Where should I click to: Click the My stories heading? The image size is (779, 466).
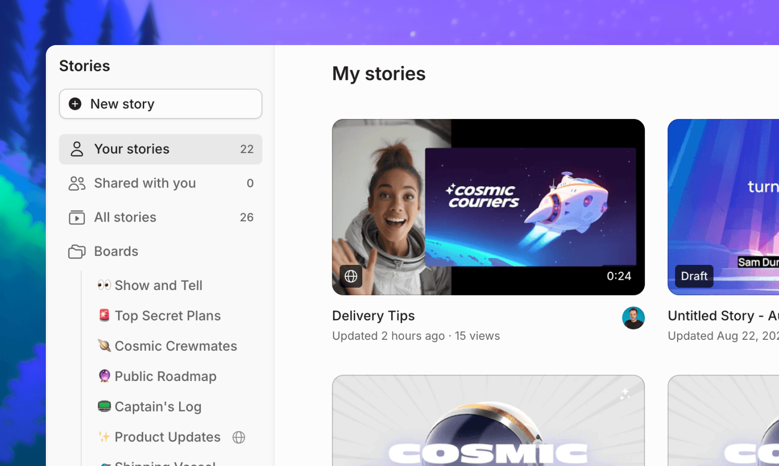tap(379, 74)
